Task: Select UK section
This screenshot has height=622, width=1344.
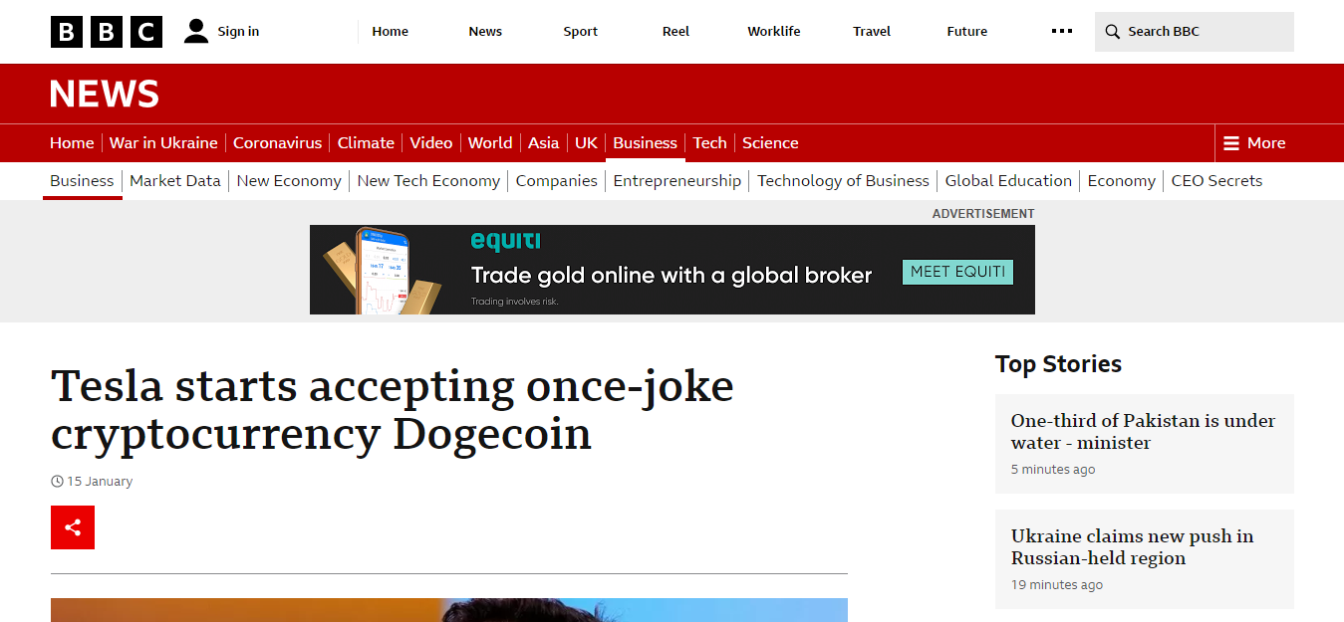Action: [586, 143]
